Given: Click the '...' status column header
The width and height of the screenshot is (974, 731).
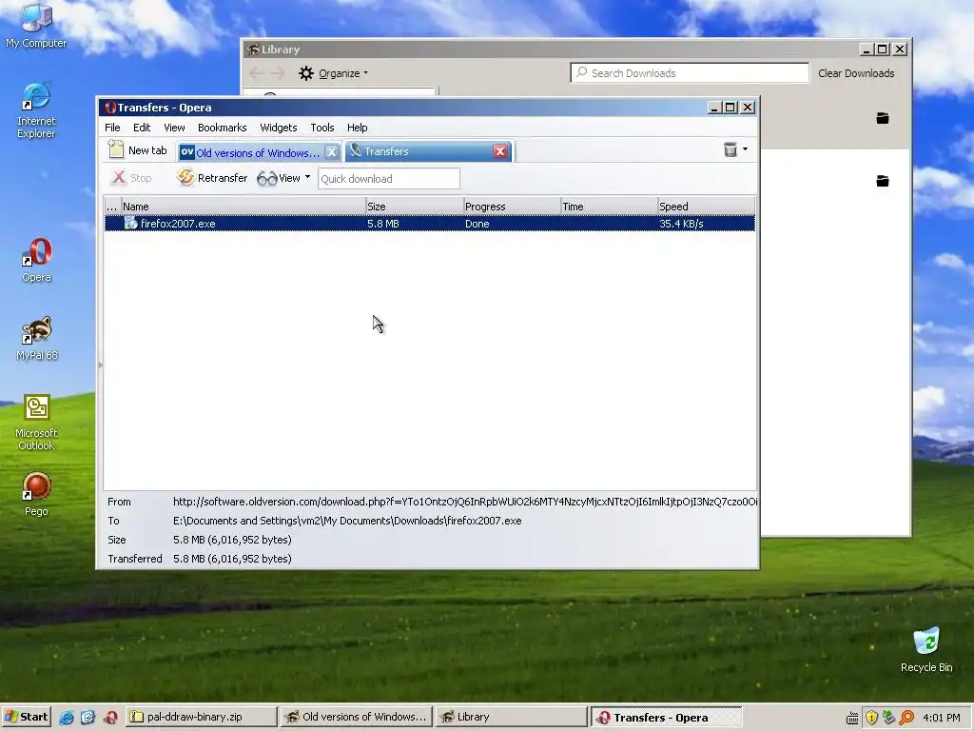Looking at the screenshot, I should coord(112,207).
